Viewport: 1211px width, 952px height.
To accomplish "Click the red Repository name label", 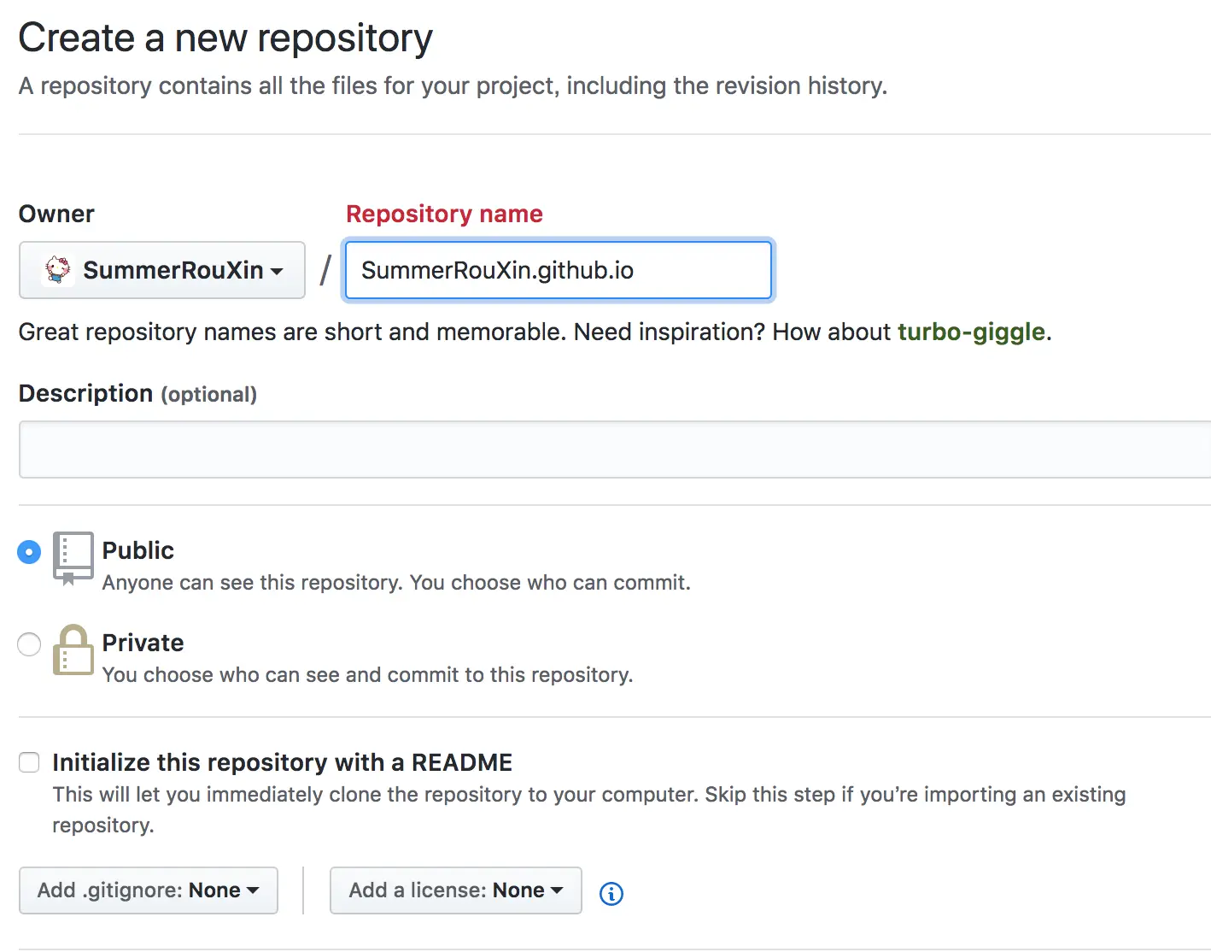I will coord(444,214).
